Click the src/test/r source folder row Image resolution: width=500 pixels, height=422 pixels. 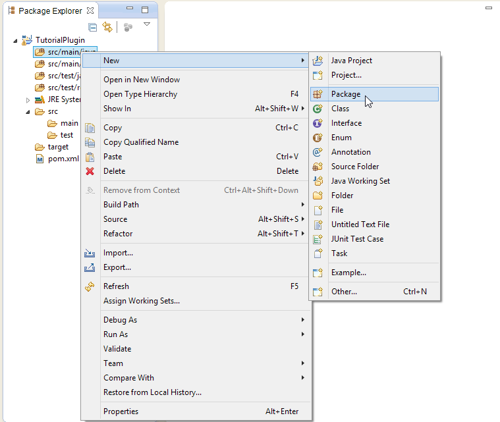tap(57, 88)
